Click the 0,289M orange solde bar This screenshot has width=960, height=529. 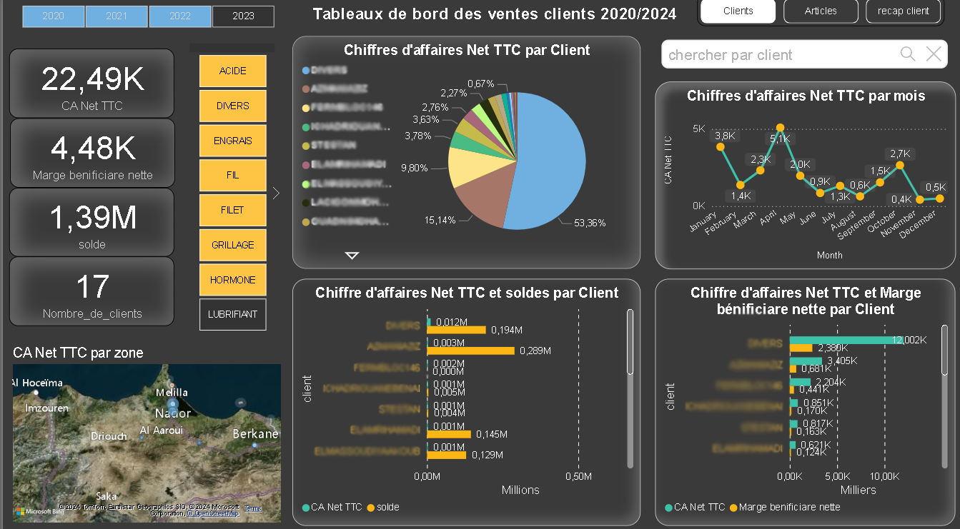click(471, 351)
